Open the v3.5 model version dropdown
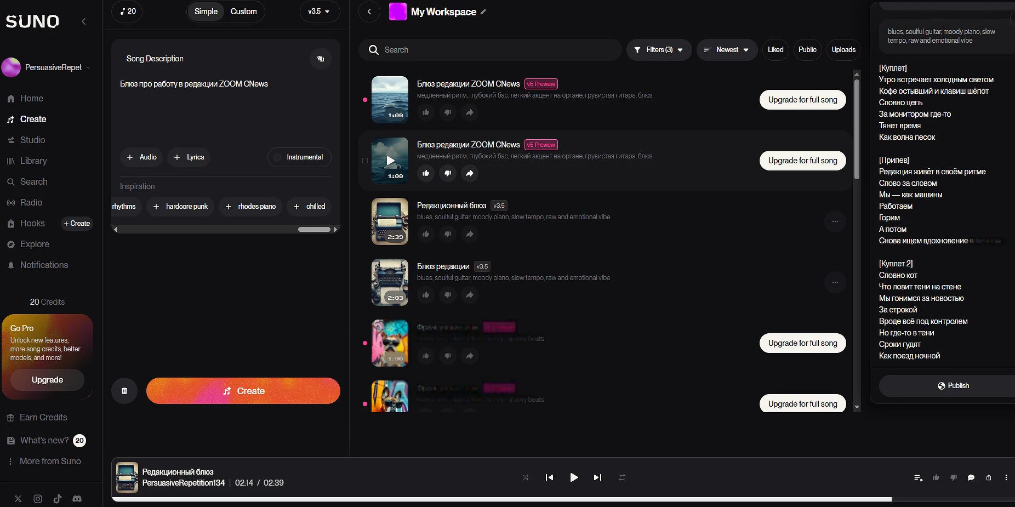Screen dimensions: 1015x507 click(x=319, y=12)
